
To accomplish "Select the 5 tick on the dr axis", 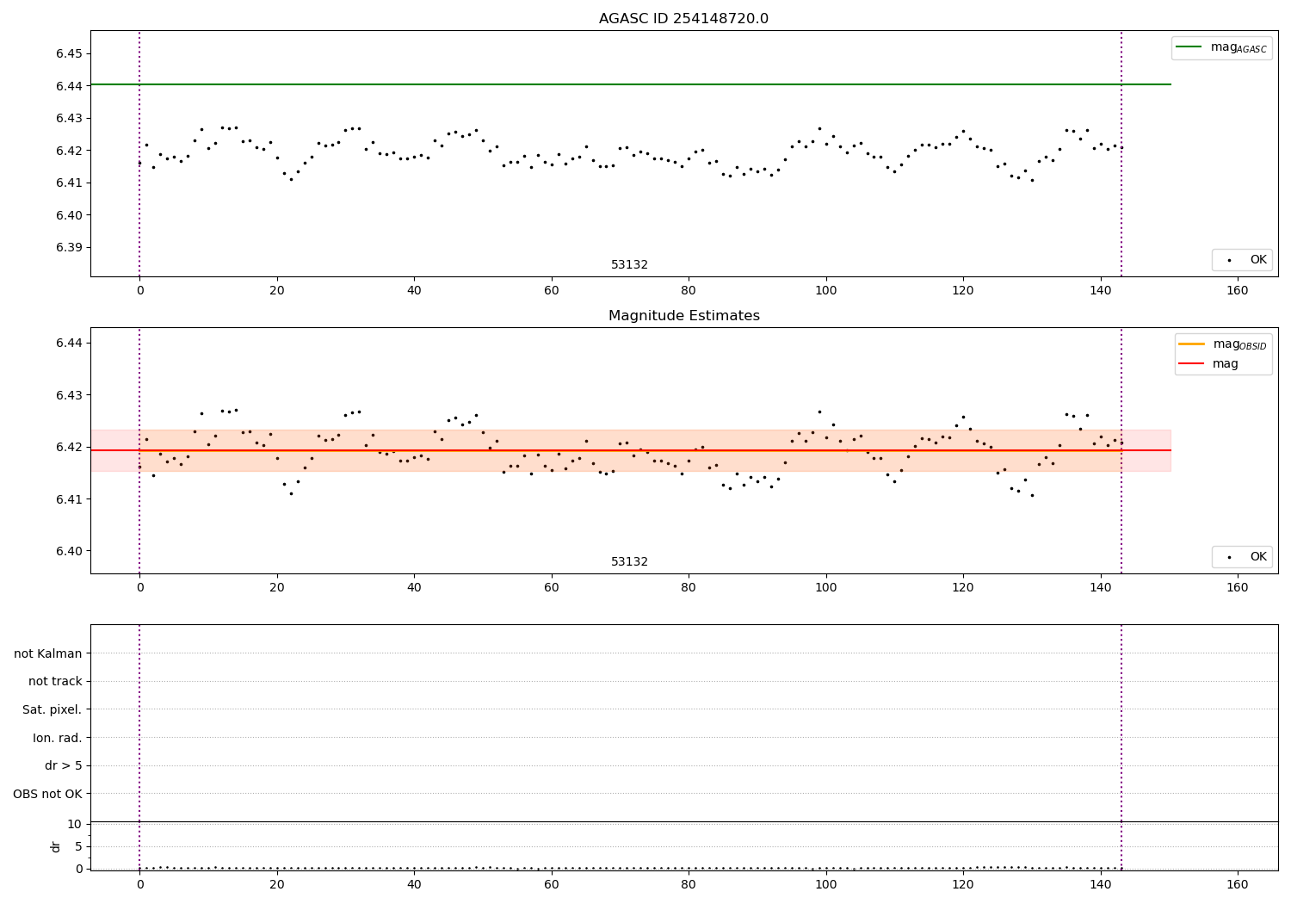I will click(78, 846).
